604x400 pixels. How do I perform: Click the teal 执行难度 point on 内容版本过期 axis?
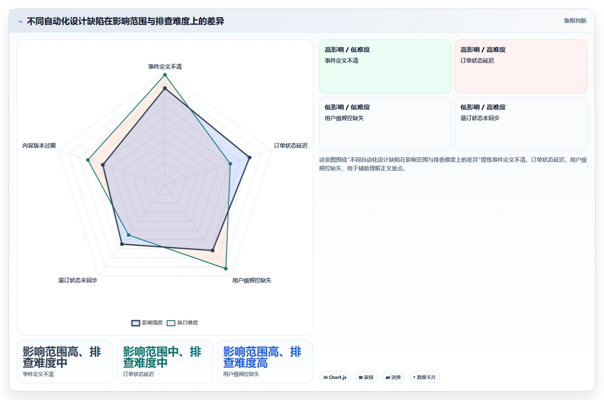[88, 160]
